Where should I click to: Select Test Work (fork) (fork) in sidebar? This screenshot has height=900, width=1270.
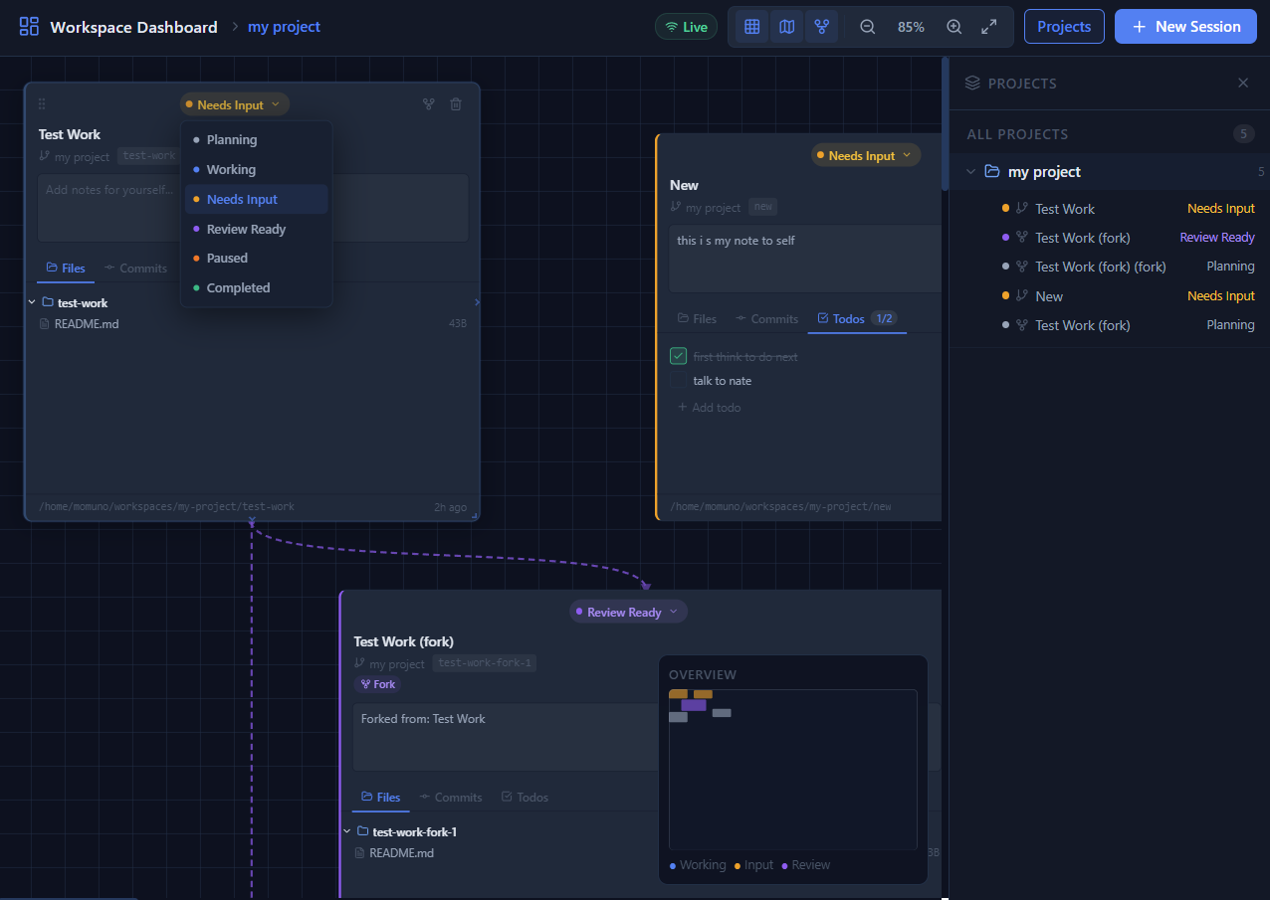(x=1110, y=267)
